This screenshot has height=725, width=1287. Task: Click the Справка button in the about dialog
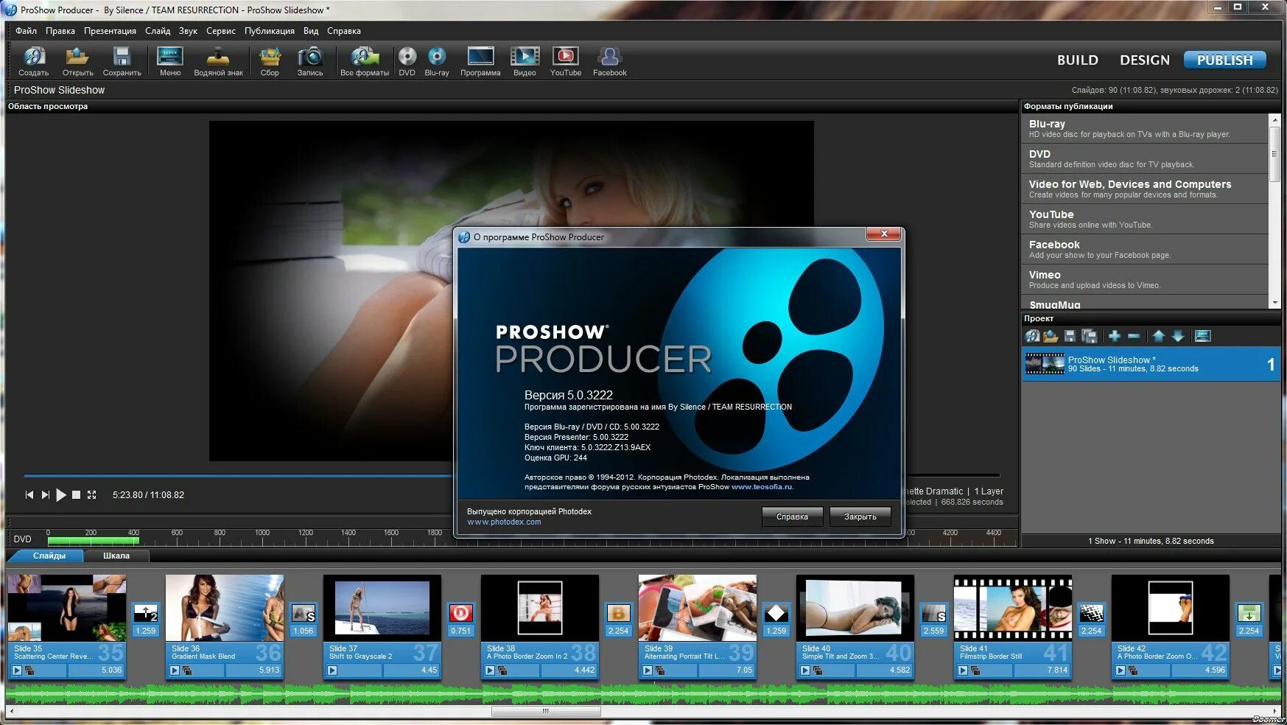(792, 516)
